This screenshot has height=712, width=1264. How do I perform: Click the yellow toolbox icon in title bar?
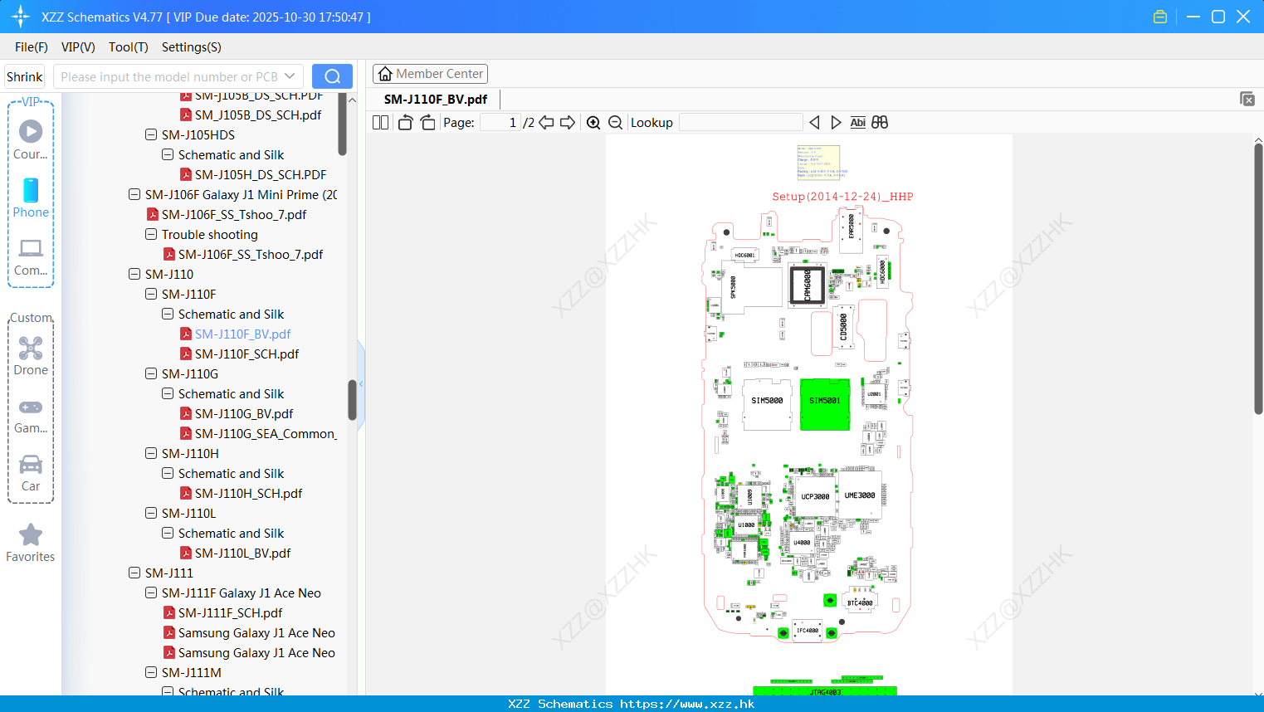tap(1160, 17)
